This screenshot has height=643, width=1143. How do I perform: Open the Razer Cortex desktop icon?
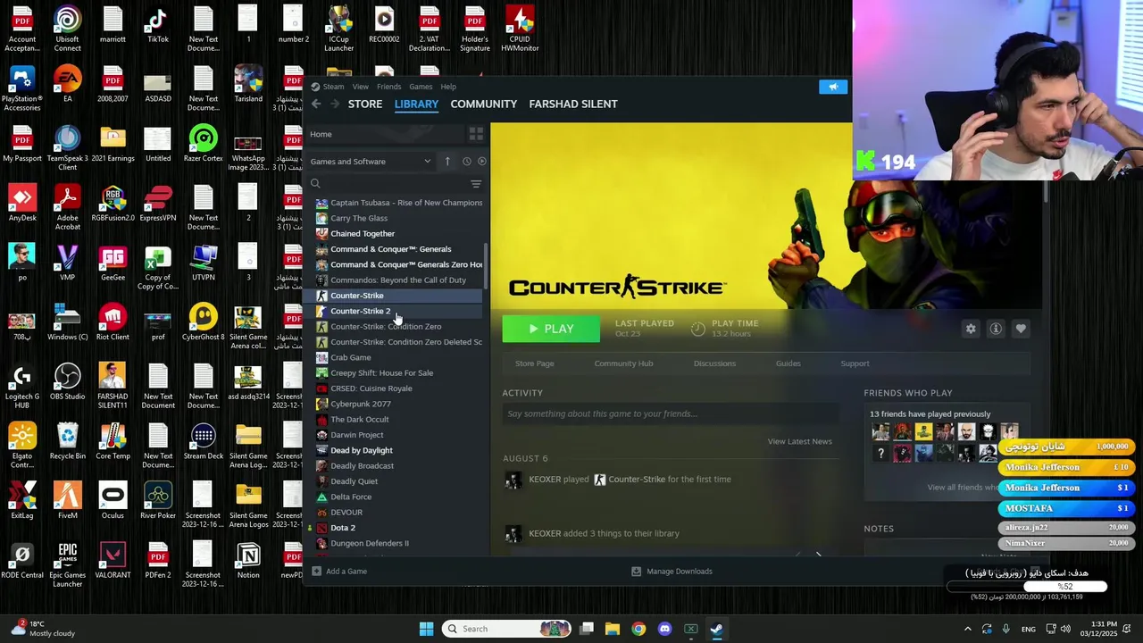[x=203, y=145]
